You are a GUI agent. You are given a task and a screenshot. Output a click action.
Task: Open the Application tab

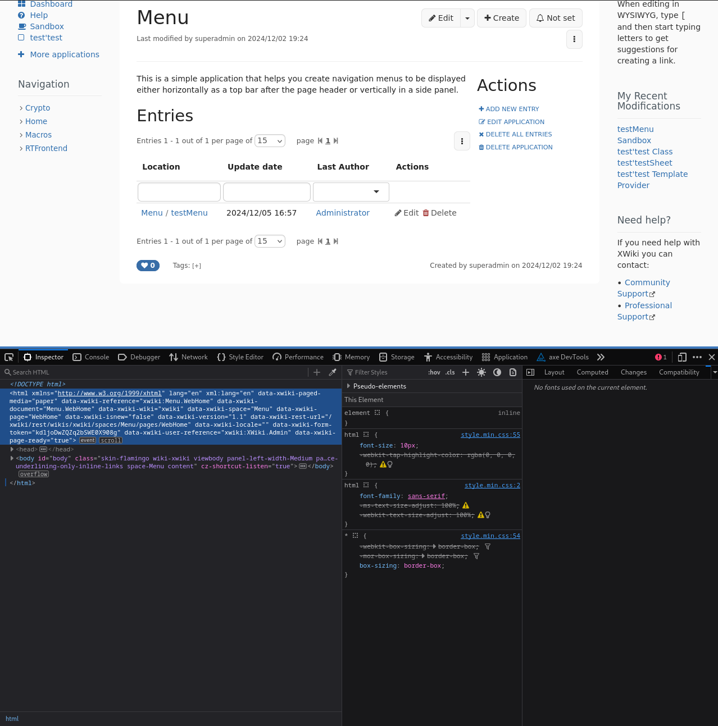coord(505,357)
